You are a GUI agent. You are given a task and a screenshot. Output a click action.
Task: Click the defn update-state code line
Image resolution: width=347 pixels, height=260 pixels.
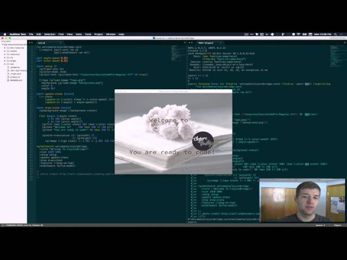click(55, 94)
